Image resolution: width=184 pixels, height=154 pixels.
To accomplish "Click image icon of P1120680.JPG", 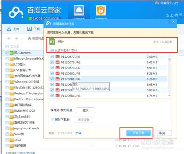I will 57,73.
